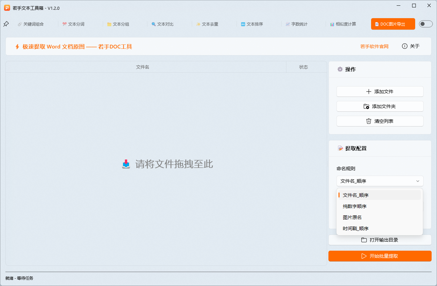Image resolution: width=437 pixels, height=286 pixels.
Task: Pin the window using the pushpin icon
Action: click(6, 24)
